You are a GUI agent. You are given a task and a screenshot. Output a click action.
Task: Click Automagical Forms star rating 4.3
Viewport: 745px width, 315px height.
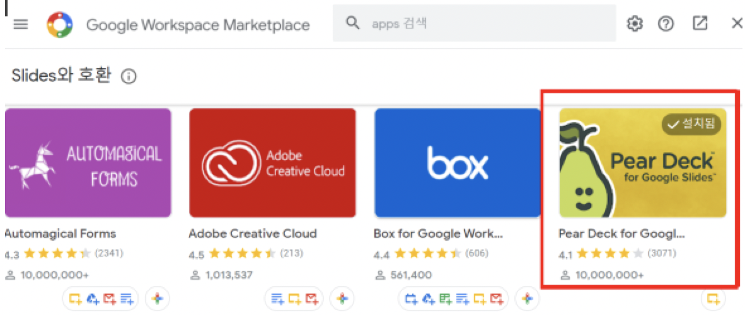[57, 254]
